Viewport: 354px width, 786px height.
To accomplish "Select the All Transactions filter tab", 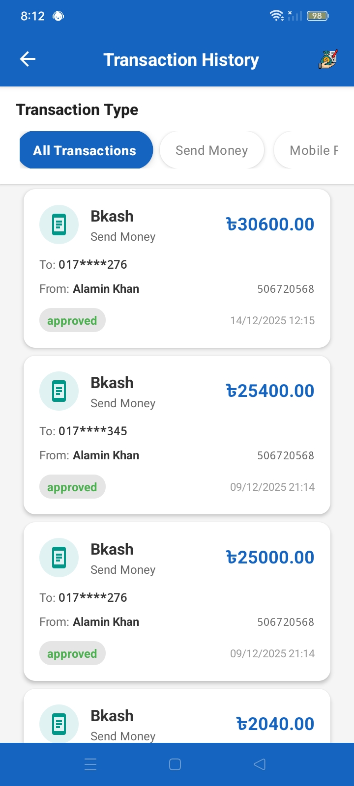I will (x=86, y=150).
